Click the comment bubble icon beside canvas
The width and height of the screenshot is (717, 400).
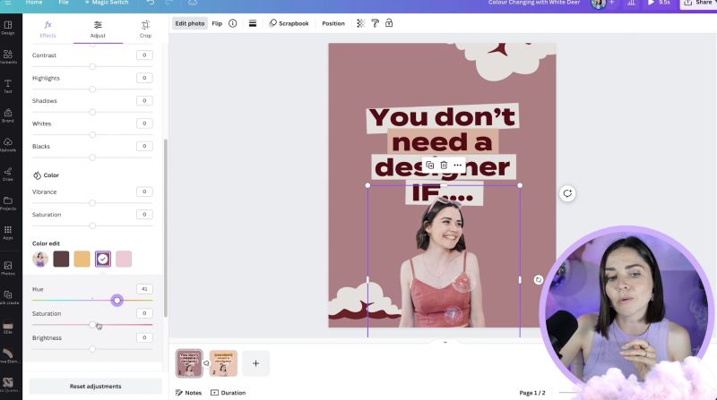click(567, 193)
